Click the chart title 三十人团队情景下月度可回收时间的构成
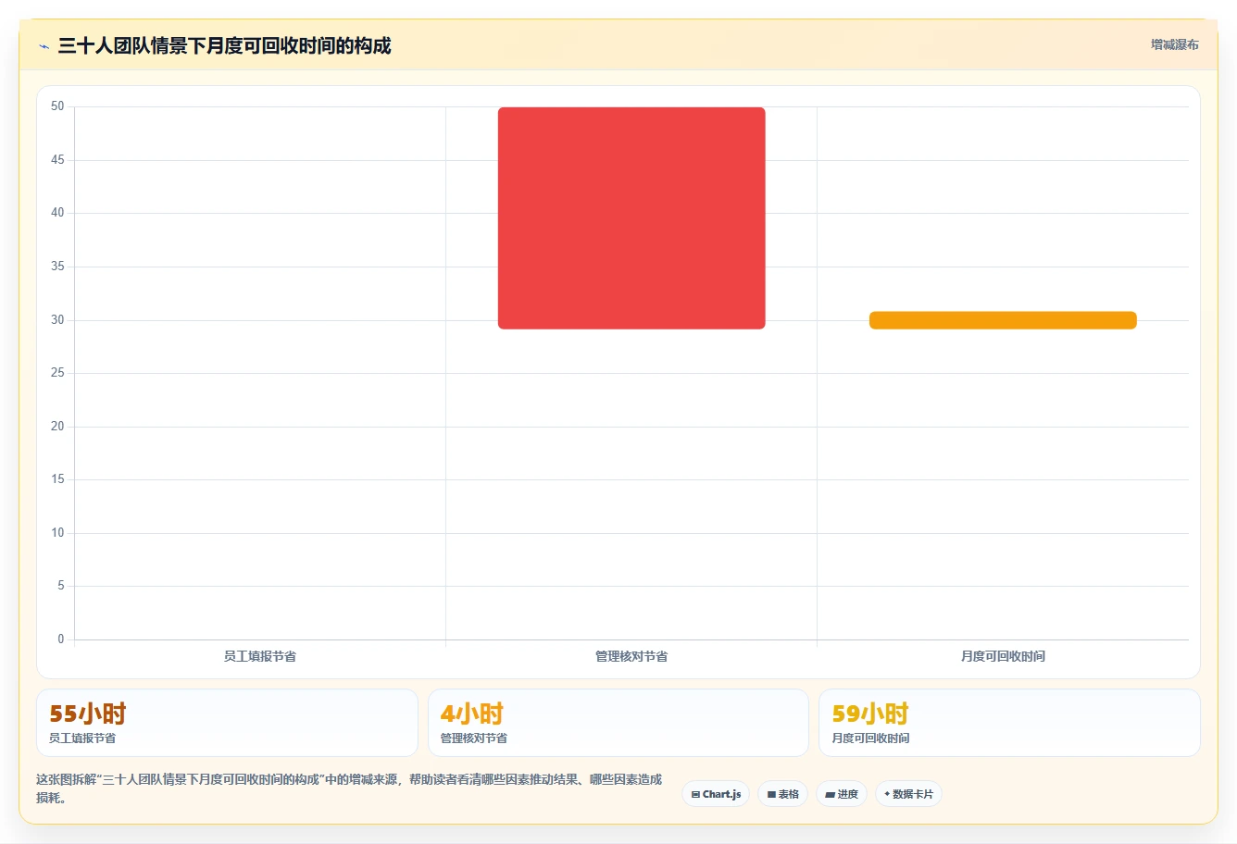This screenshot has width=1237, height=844. (224, 45)
